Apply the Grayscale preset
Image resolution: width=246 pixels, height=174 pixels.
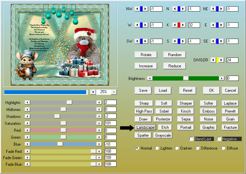pyautogui.click(x=163, y=135)
